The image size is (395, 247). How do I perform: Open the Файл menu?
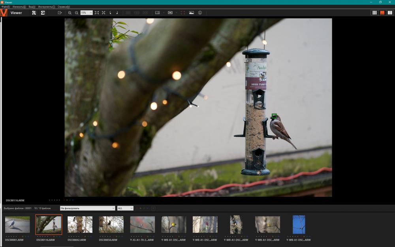point(6,7)
